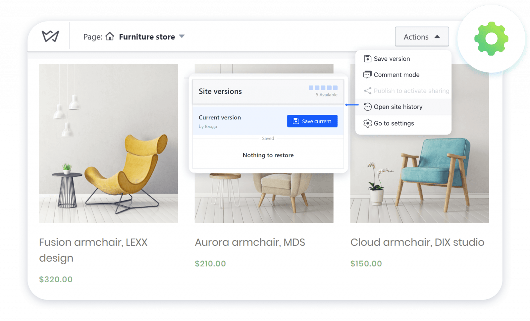This screenshot has width=530, height=321.
Task: Expand the page dropdown arrow next to Furniture store
Action: [x=182, y=37]
